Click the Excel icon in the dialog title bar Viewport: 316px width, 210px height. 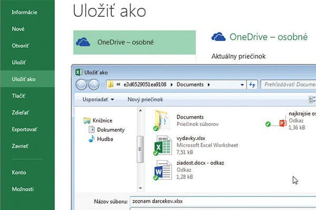[79, 72]
